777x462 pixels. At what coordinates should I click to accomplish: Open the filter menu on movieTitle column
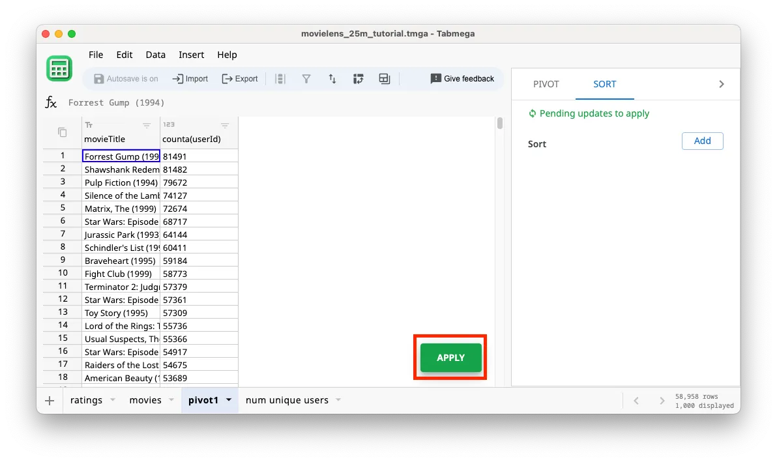point(147,125)
